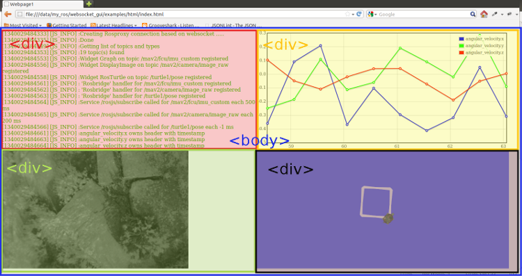Click the angular_velocity.x legend label
Screen dimensions: 522x276
click(x=484, y=39)
